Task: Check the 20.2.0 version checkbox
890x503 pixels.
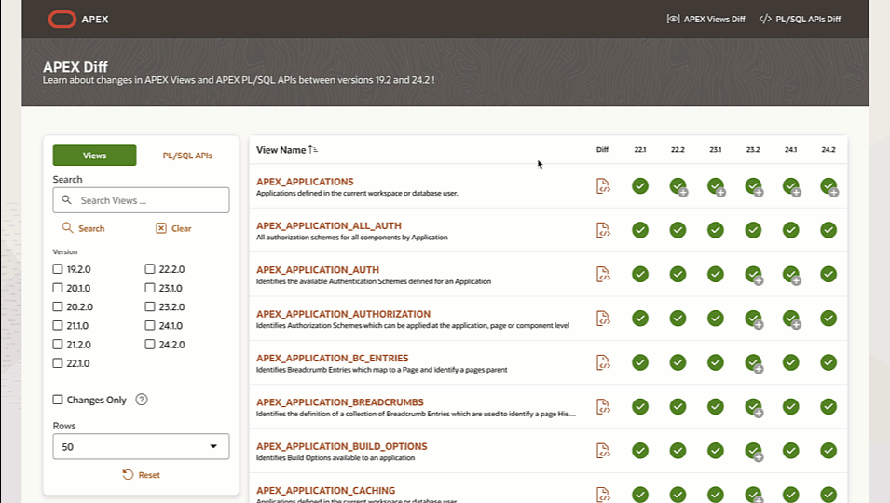Action: point(58,306)
